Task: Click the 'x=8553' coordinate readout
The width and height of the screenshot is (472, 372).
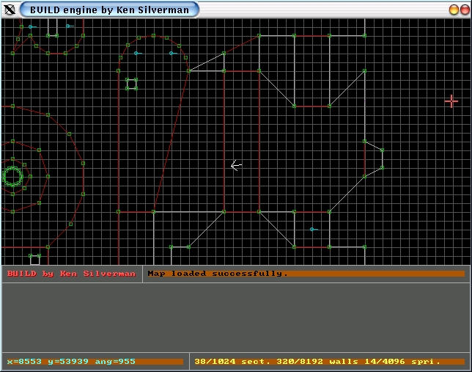Action: (x=24, y=361)
